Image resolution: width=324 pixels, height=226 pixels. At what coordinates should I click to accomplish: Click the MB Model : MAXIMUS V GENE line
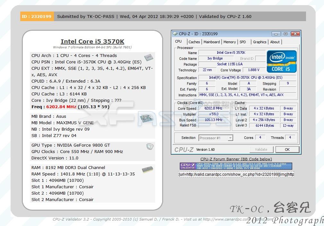[63, 123]
